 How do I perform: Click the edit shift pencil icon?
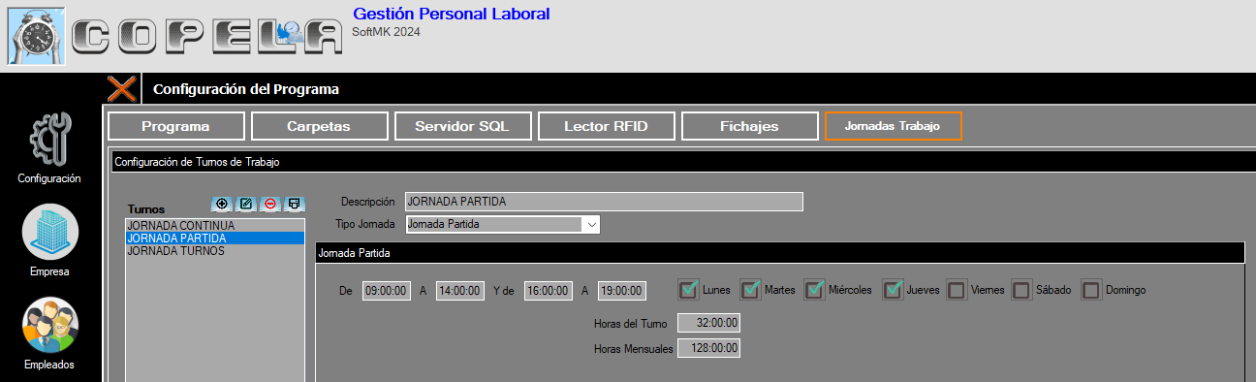point(246,204)
